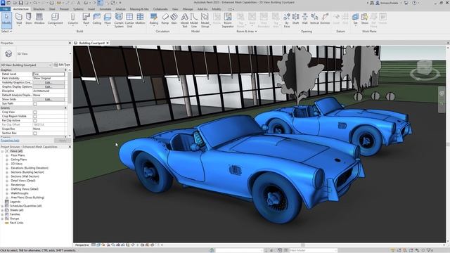Collapse the Graphics properties group
450x253 pixels.
click(65, 70)
